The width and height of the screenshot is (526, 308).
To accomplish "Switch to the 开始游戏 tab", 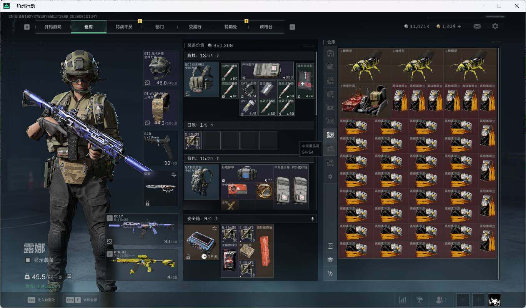I will (x=53, y=27).
